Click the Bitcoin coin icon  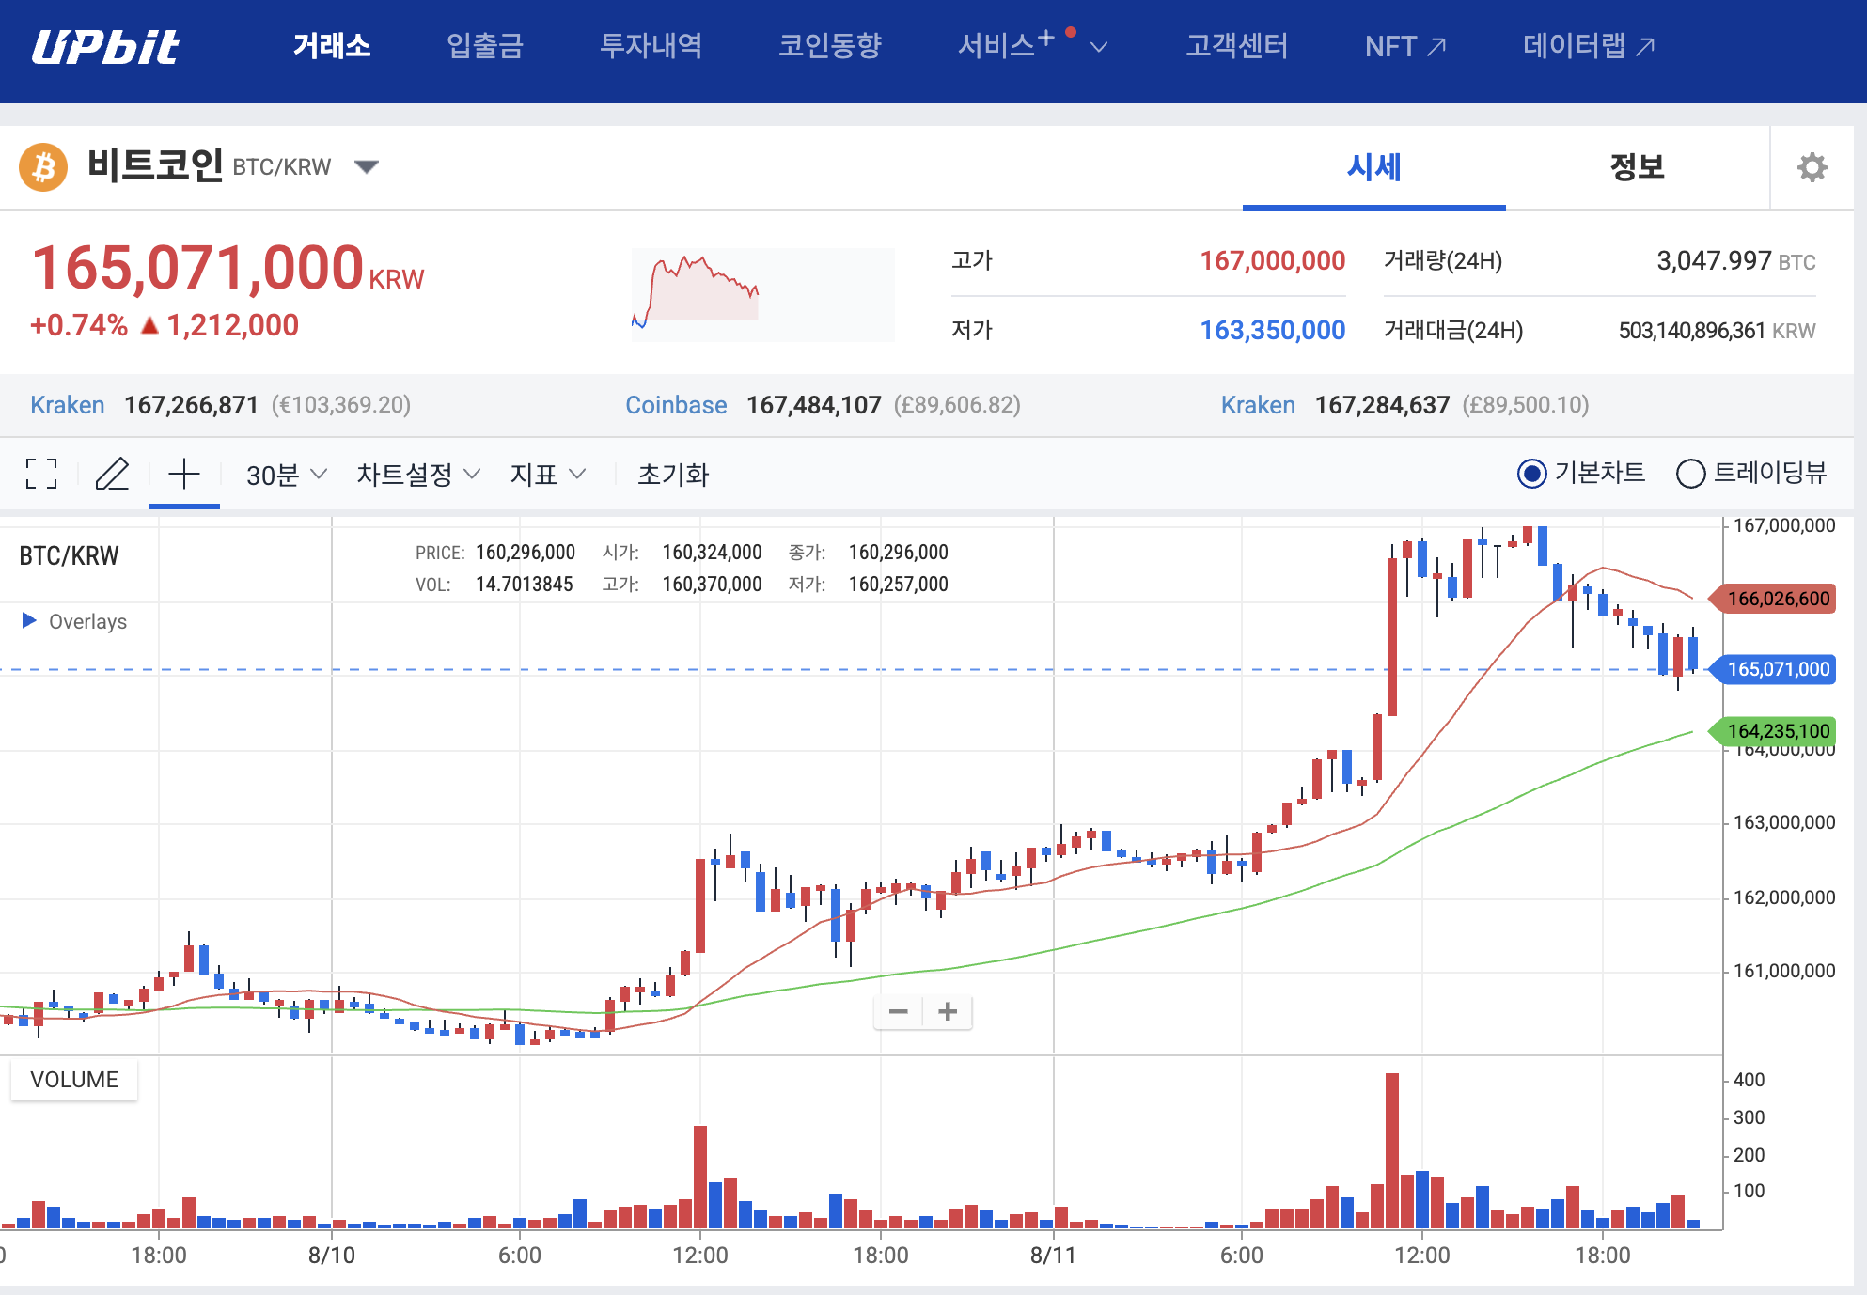pyautogui.click(x=43, y=167)
